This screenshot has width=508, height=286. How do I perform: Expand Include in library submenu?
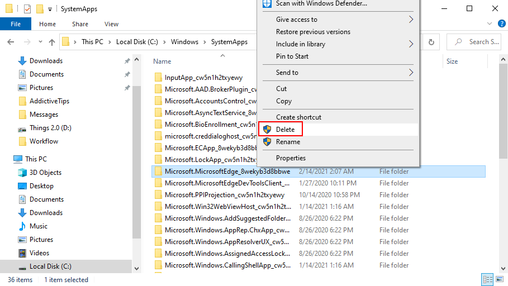[338, 44]
